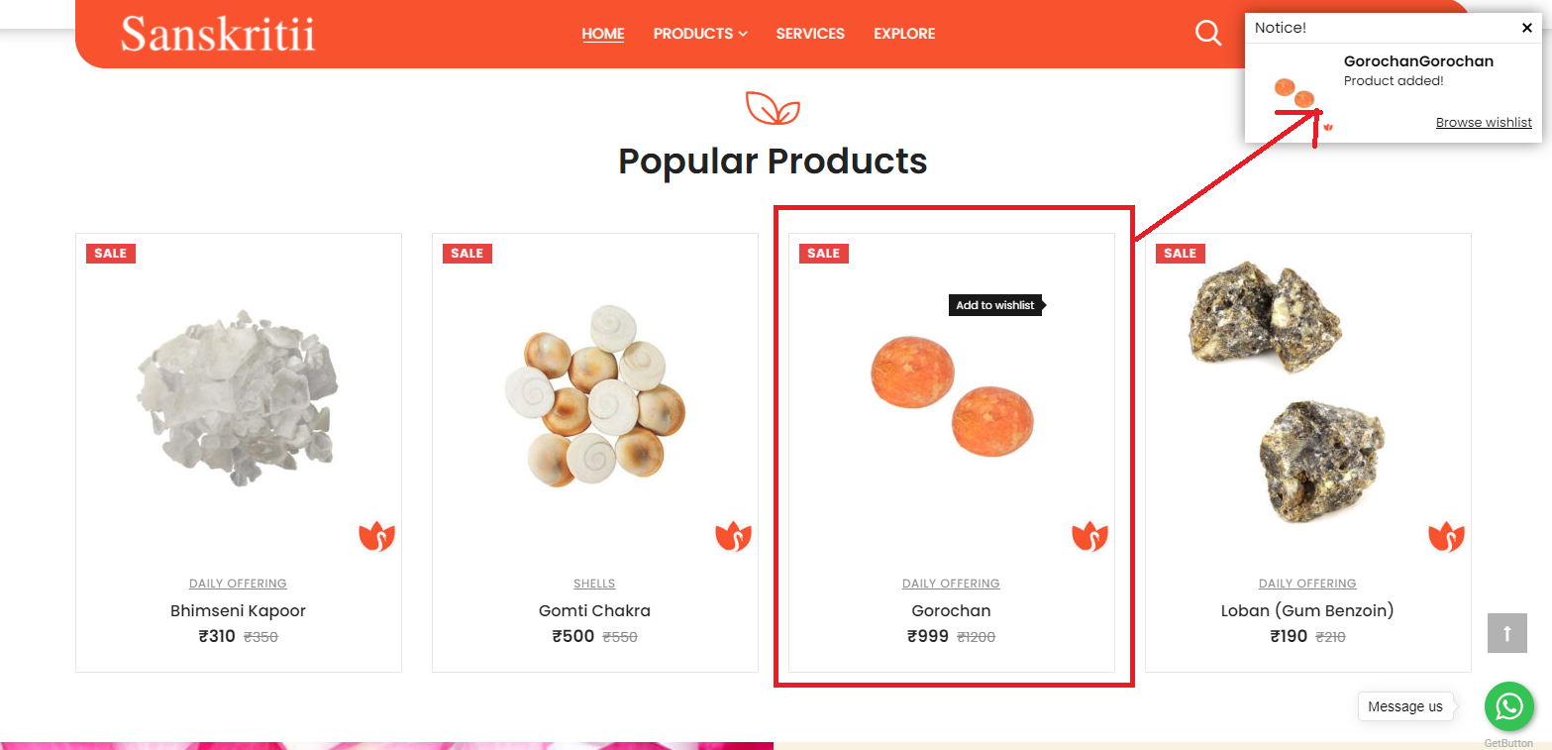Open the Gorochan product title
This screenshot has width=1552, height=750.
coord(951,610)
